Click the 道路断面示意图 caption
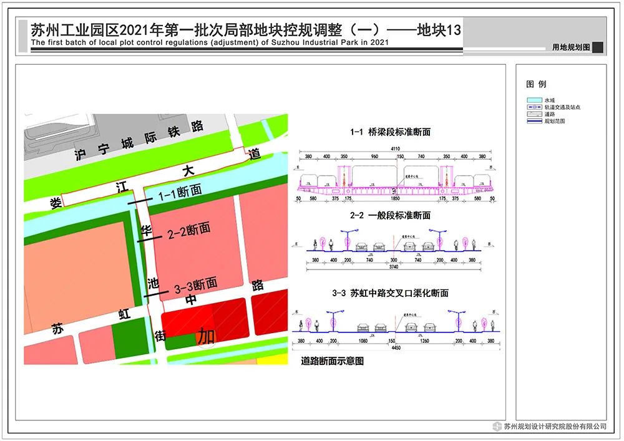This screenshot has height=441, width=624. pyautogui.click(x=333, y=361)
